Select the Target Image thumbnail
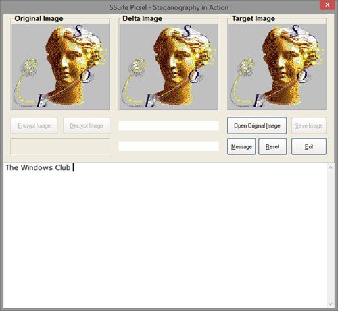 point(277,67)
